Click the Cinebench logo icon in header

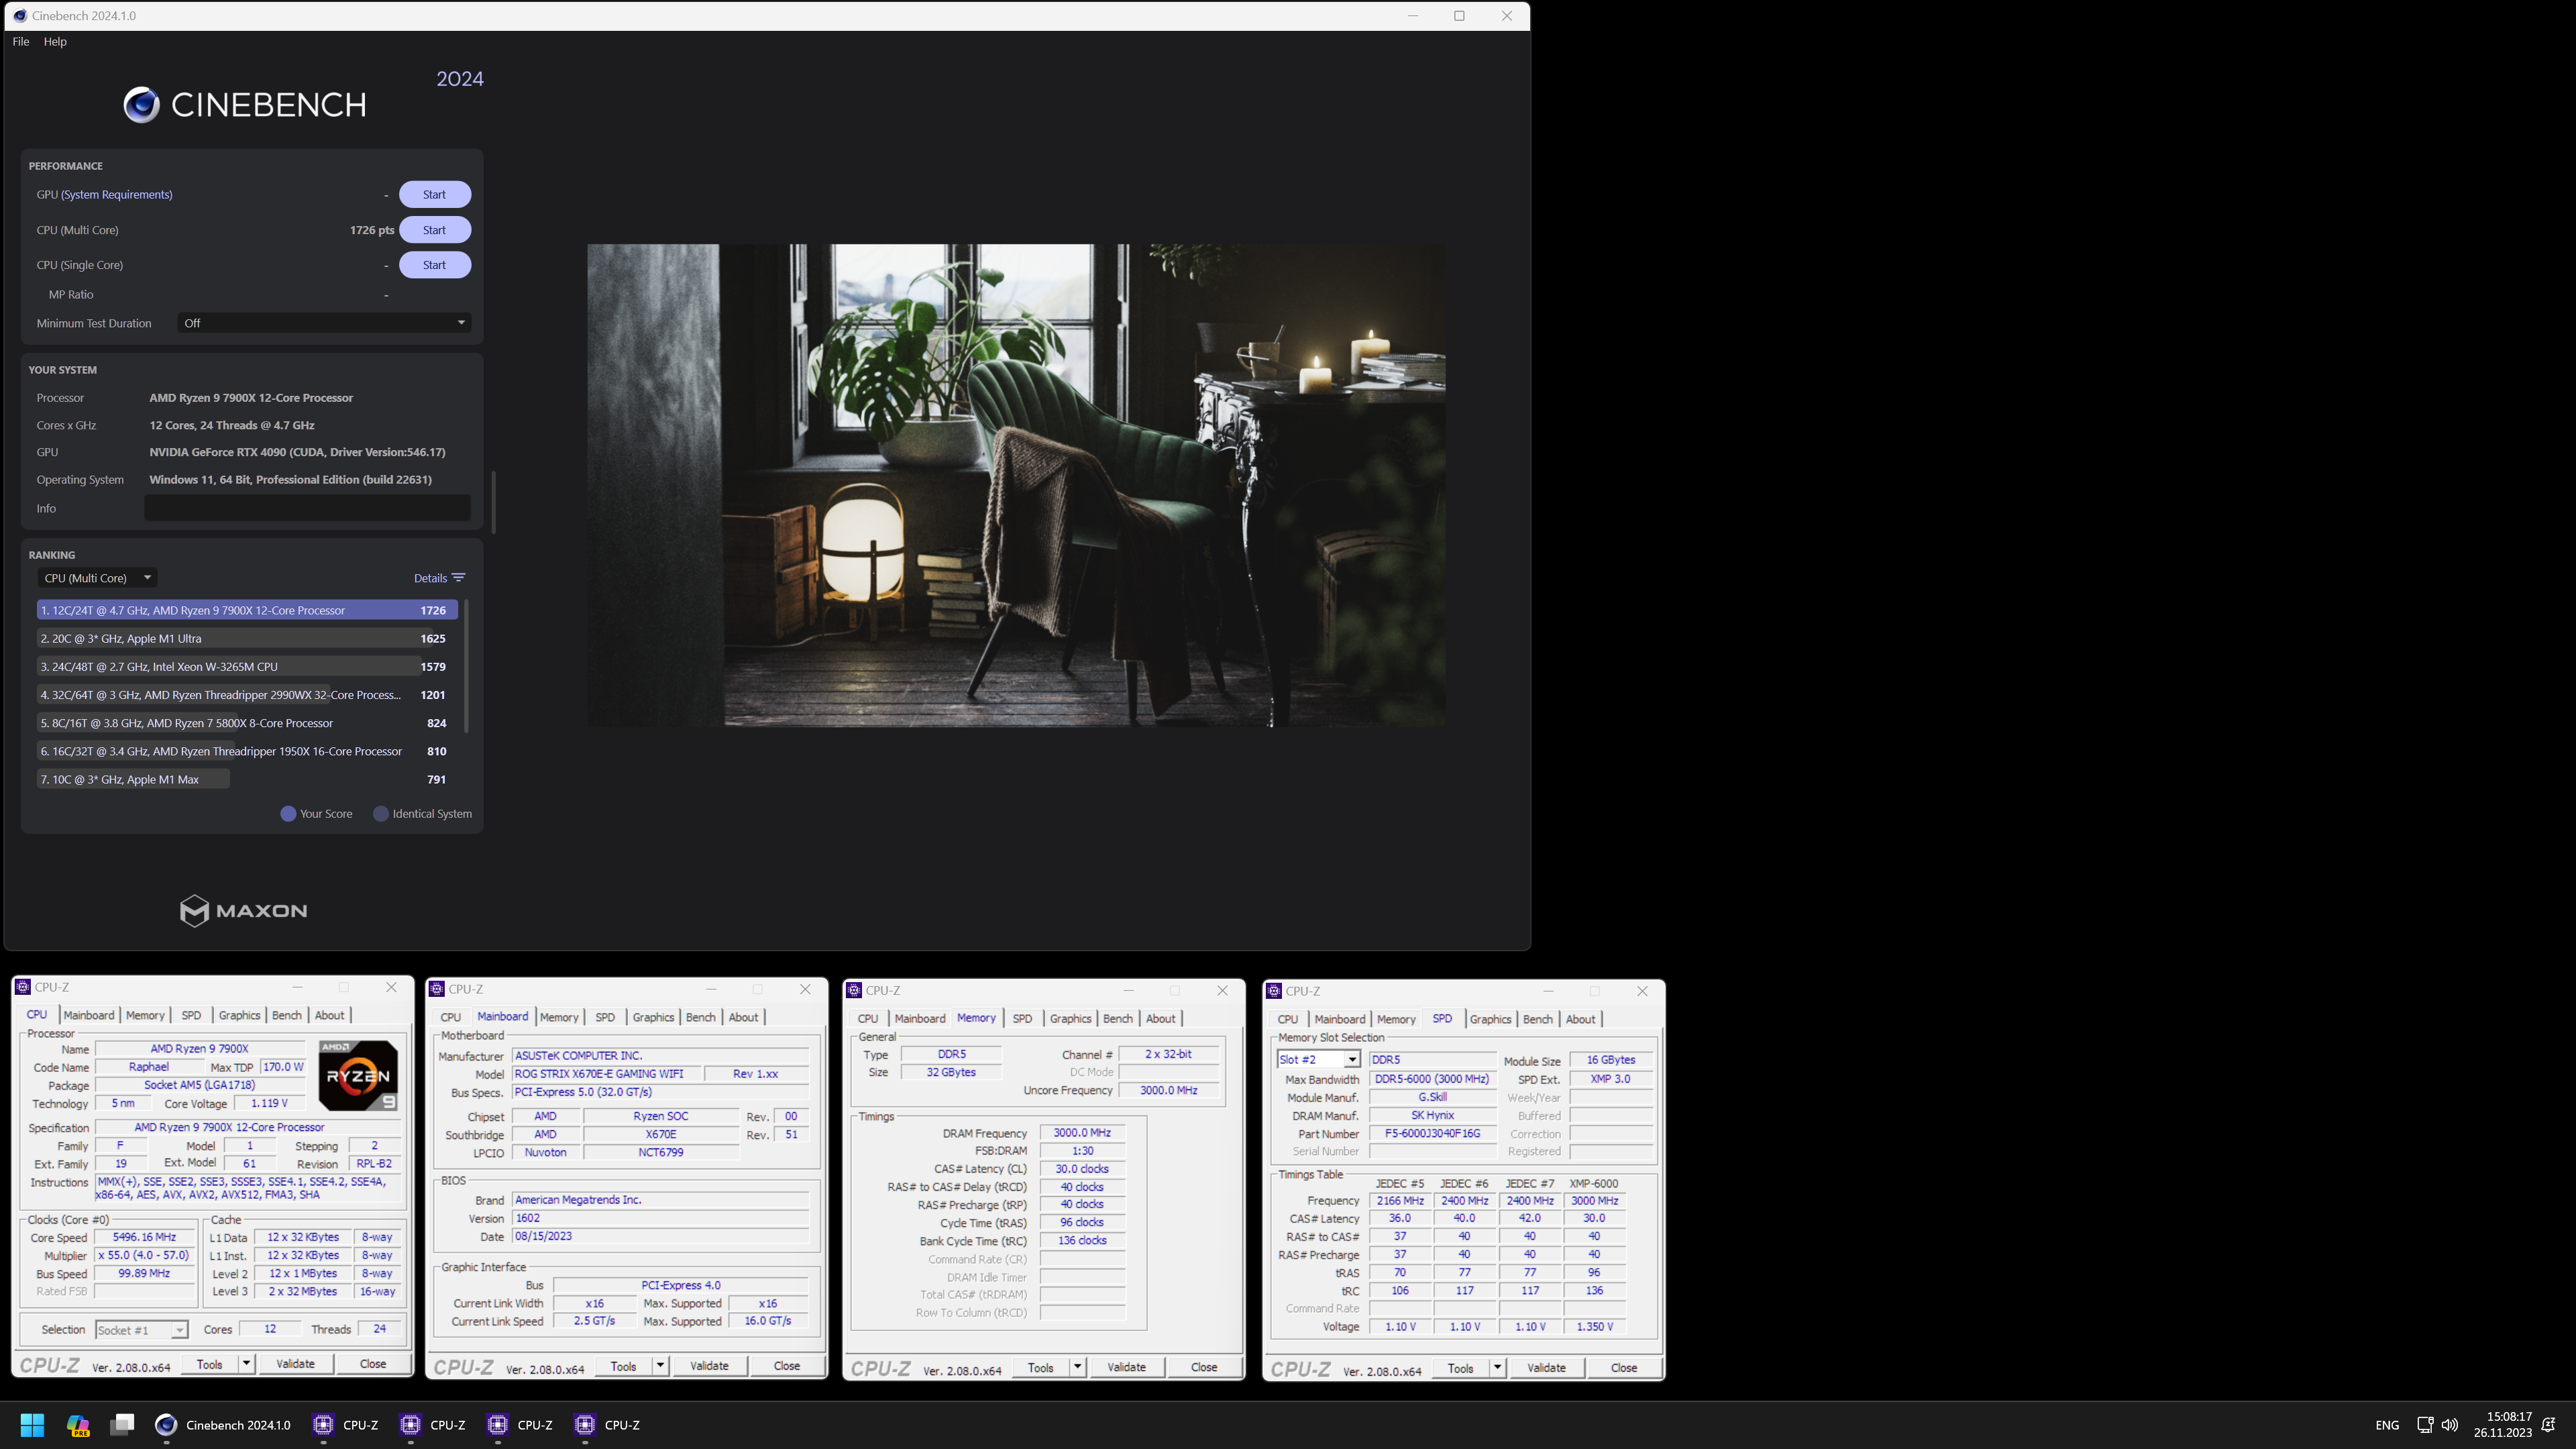point(141,105)
